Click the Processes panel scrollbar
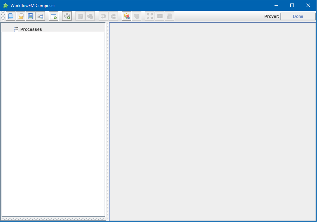 107,123
